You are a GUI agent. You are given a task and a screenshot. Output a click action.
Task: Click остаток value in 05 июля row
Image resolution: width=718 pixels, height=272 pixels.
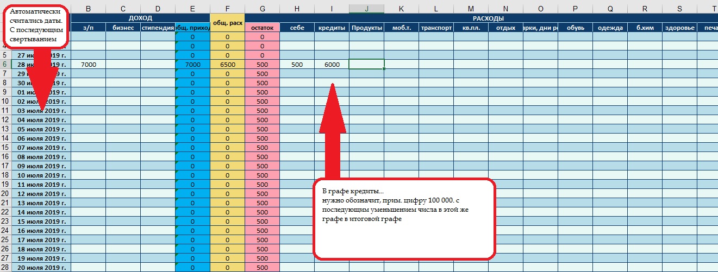[x=262, y=129]
